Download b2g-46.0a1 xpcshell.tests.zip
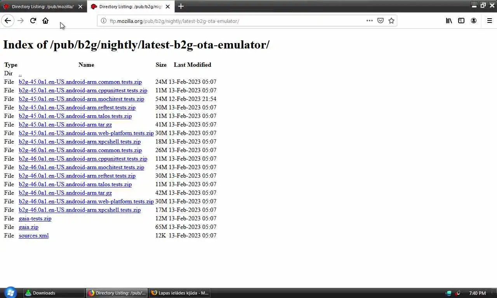Image resolution: width=497 pixels, height=298 pixels. [80, 210]
